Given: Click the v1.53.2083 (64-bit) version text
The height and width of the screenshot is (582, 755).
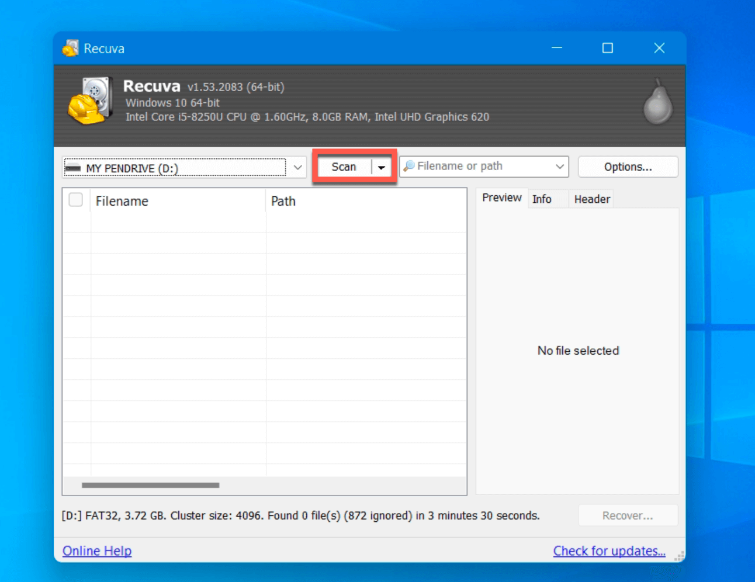Looking at the screenshot, I should pyautogui.click(x=235, y=87).
